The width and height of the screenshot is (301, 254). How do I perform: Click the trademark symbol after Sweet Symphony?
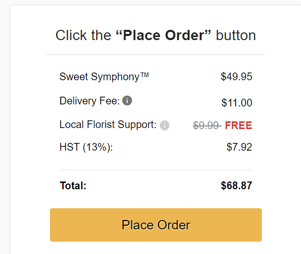[x=145, y=75]
